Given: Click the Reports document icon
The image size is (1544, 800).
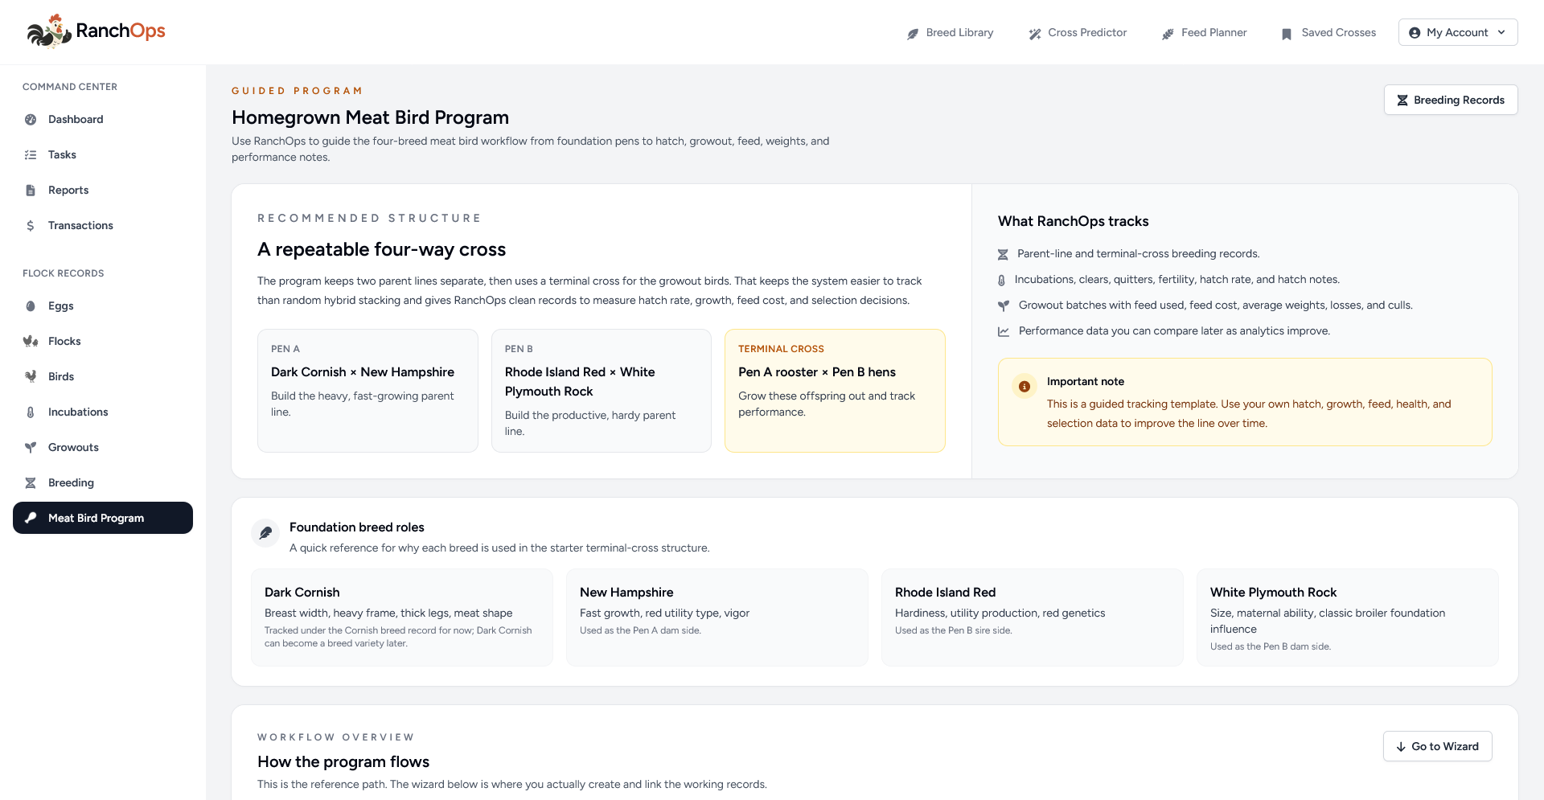Looking at the screenshot, I should 31,191.
